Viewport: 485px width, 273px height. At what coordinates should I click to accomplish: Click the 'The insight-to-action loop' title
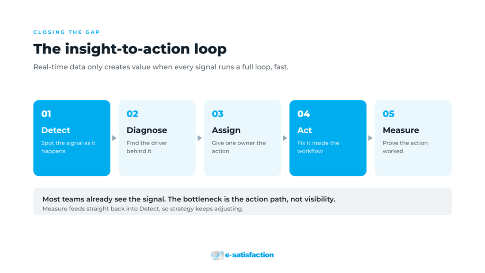[130, 49]
